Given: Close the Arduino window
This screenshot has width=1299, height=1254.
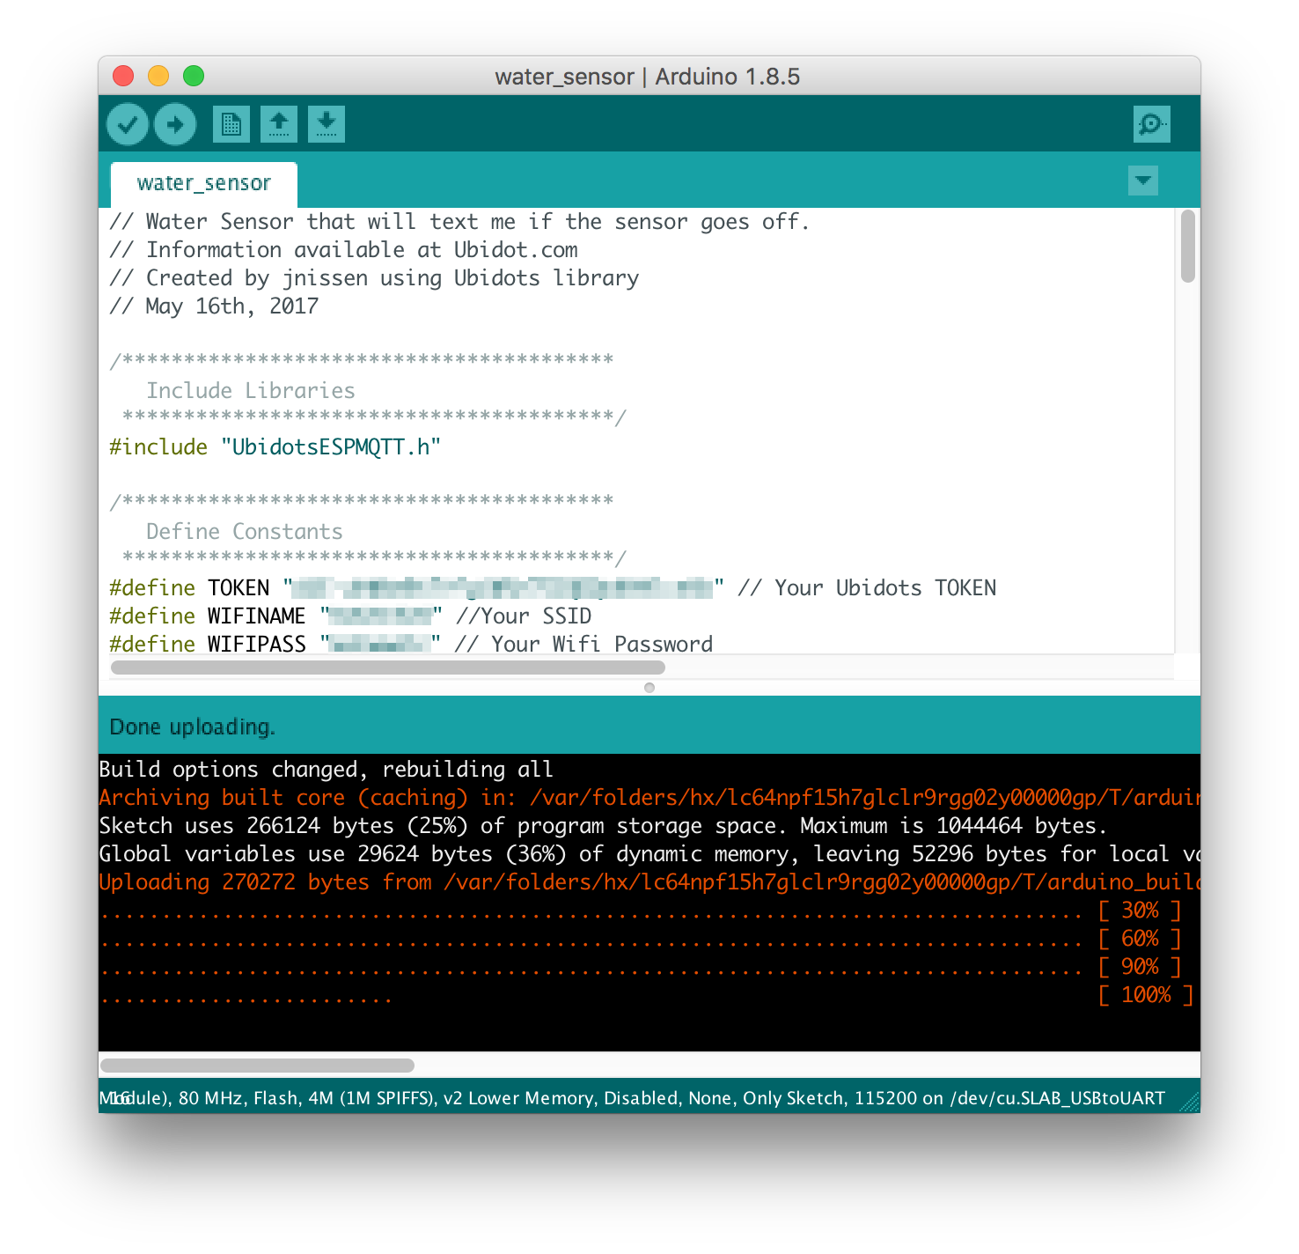Looking at the screenshot, I should click(124, 77).
